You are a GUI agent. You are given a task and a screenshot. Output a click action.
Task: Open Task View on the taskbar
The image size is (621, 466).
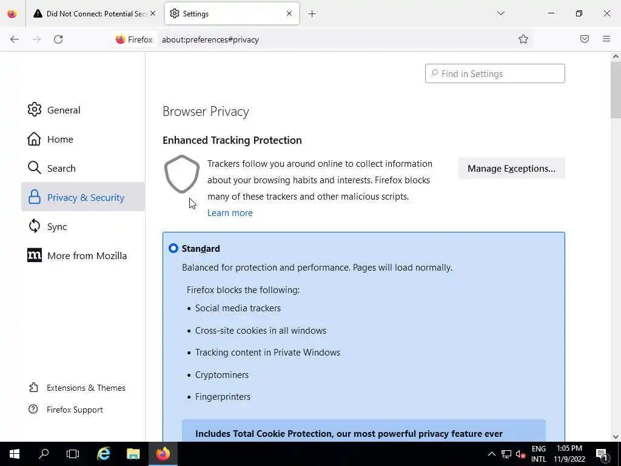pos(73,454)
